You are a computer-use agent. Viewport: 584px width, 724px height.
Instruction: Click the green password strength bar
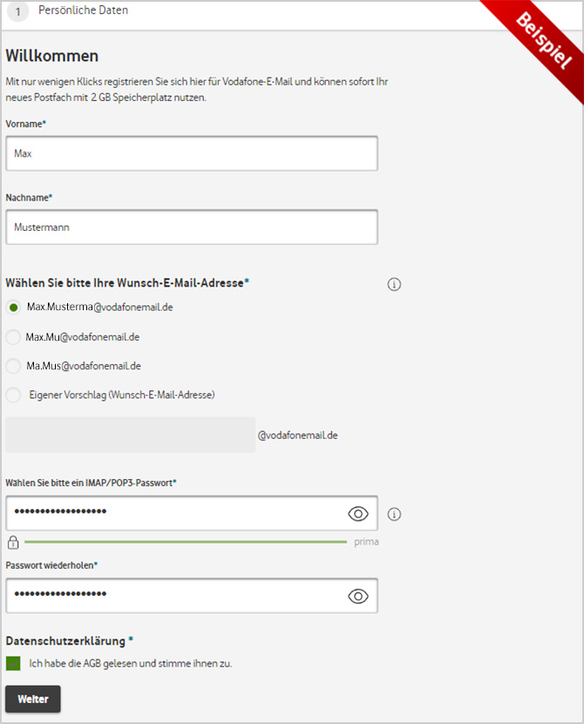click(x=186, y=542)
